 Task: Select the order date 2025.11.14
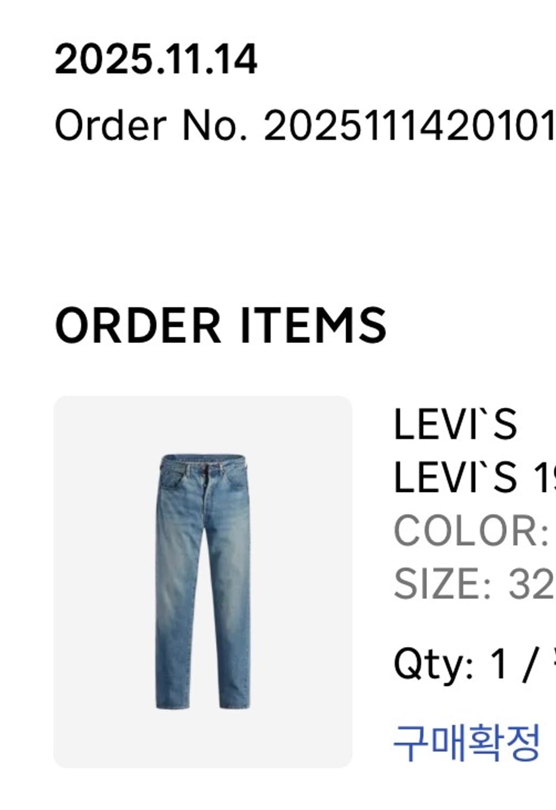(x=156, y=59)
